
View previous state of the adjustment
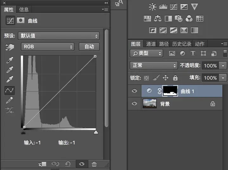coord(55,164)
